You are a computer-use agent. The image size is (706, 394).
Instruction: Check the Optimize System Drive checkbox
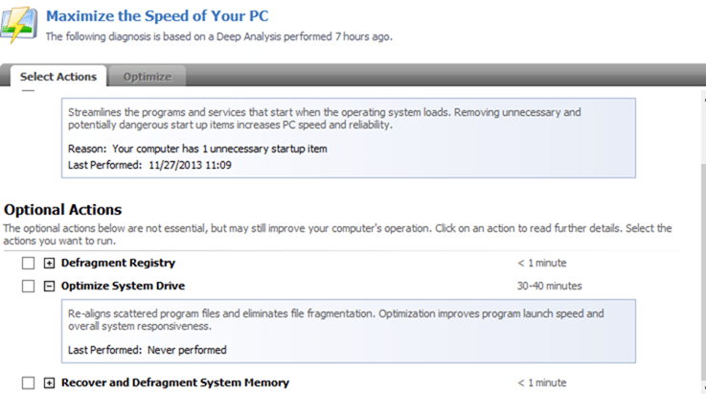click(28, 286)
